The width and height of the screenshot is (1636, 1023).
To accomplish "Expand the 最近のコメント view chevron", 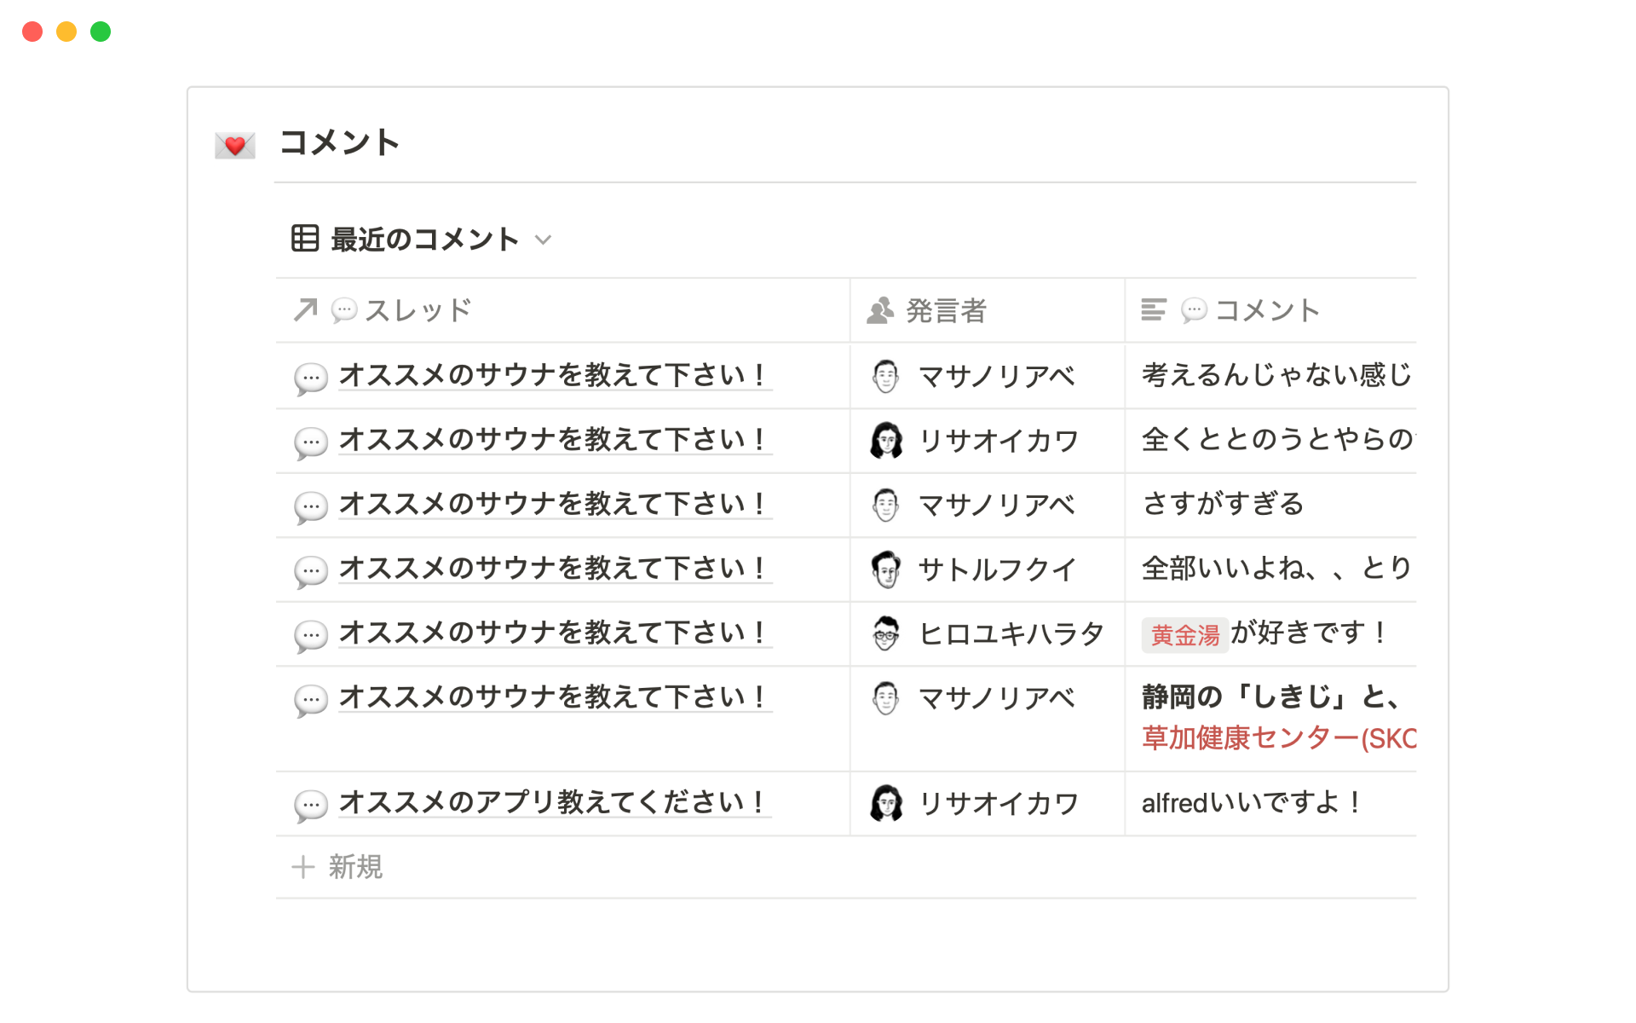I will (544, 240).
